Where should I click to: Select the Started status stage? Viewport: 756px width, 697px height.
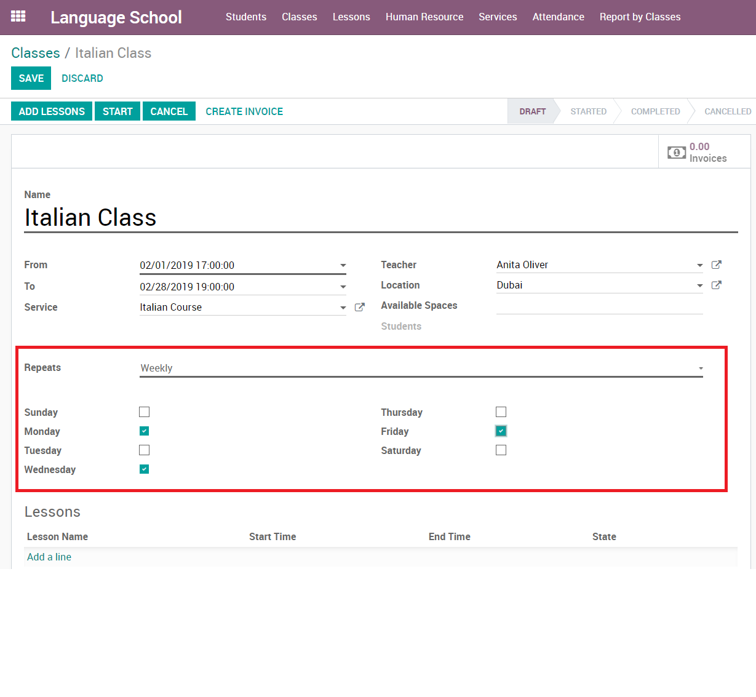(588, 111)
